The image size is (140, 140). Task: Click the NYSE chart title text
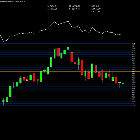[13, 2]
